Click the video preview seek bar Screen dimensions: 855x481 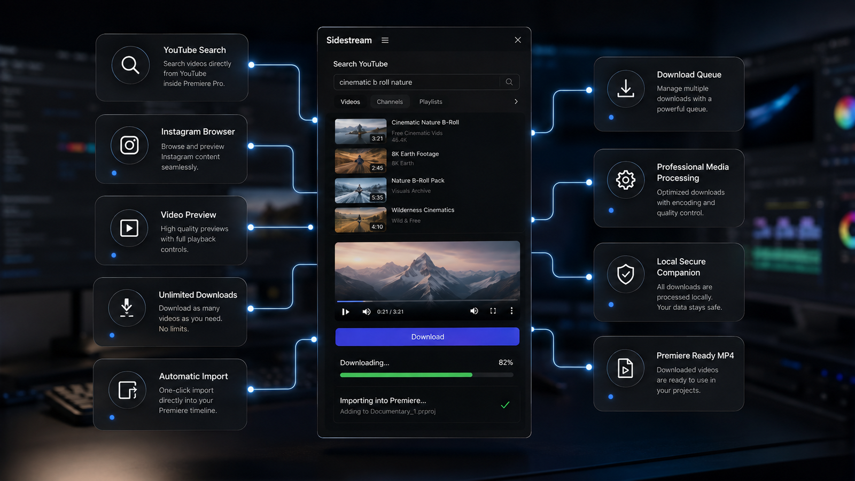coord(428,301)
